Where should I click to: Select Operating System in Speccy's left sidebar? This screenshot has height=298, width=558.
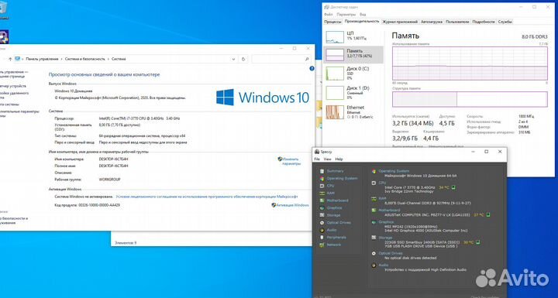(342, 179)
